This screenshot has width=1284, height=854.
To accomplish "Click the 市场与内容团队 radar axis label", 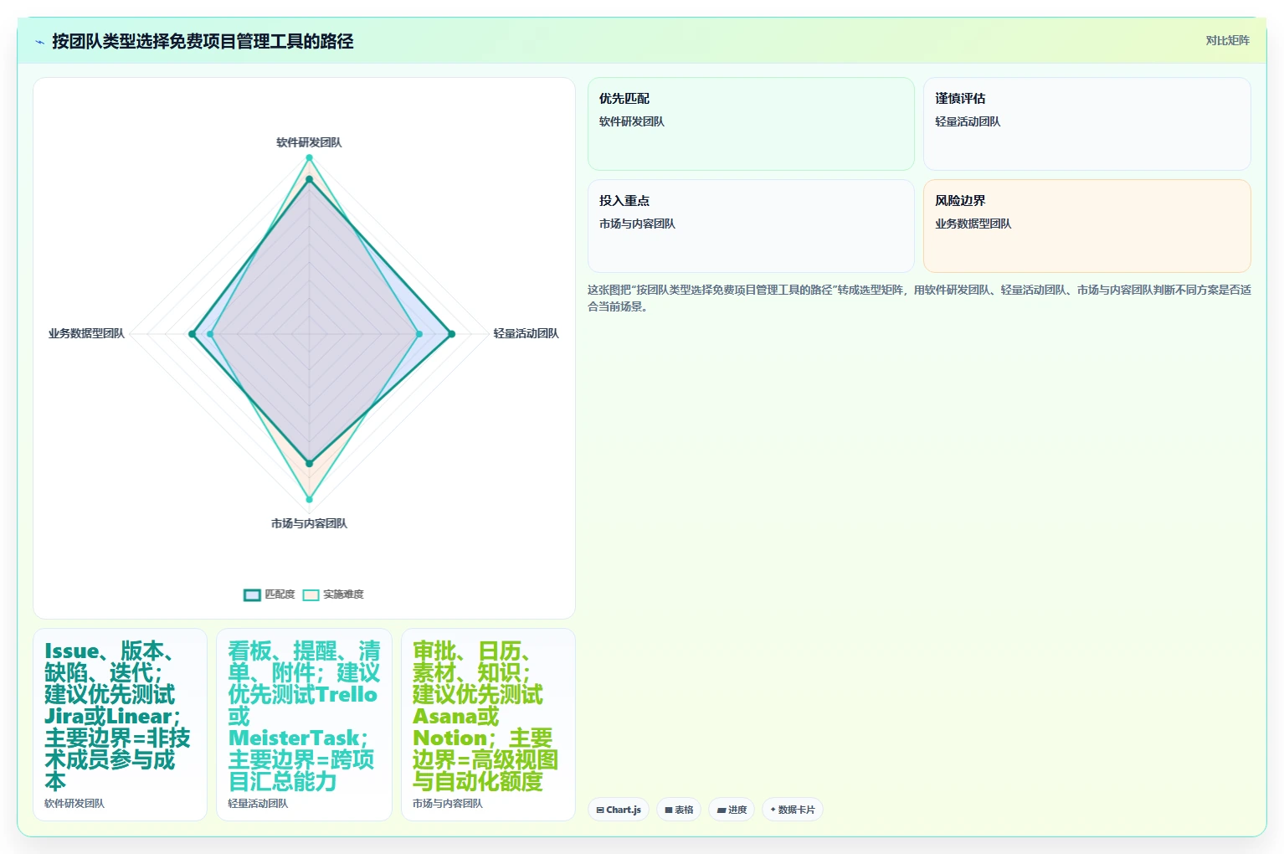I will pyautogui.click(x=309, y=523).
